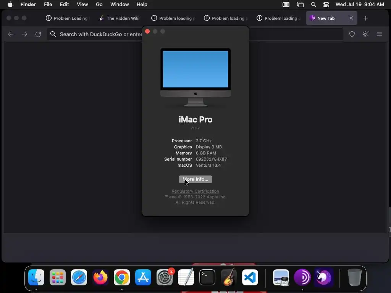The height and width of the screenshot is (293, 391).
Task: Open a new browser tab with plus
Action: (x=365, y=18)
